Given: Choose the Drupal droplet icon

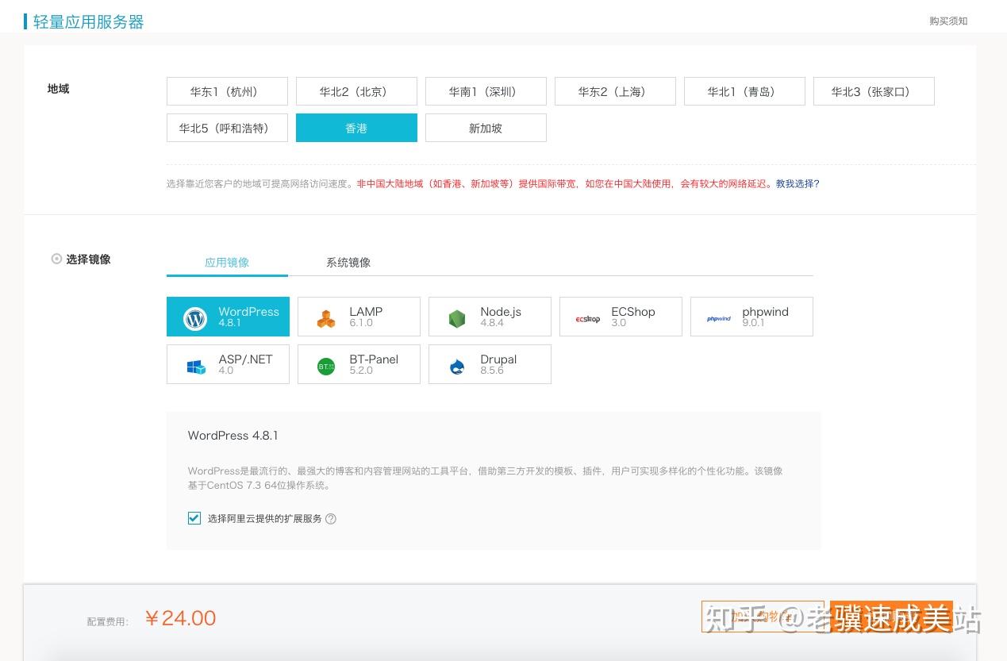Looking at the screenshot, I should point(457,367).
